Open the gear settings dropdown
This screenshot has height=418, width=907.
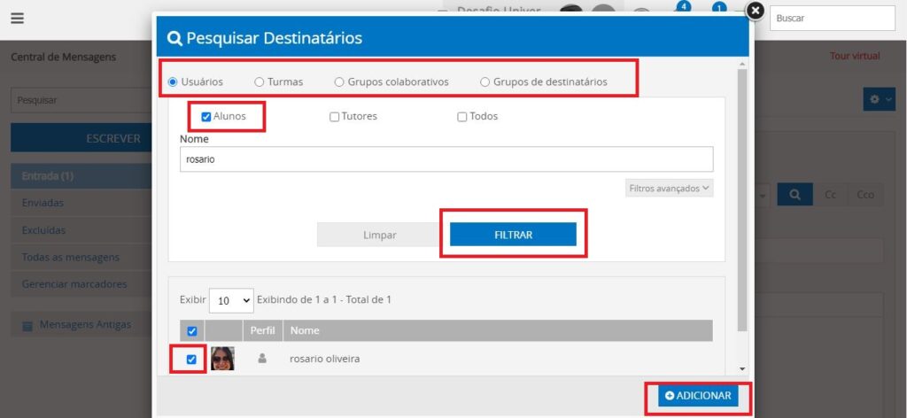[x=879, y=100]
